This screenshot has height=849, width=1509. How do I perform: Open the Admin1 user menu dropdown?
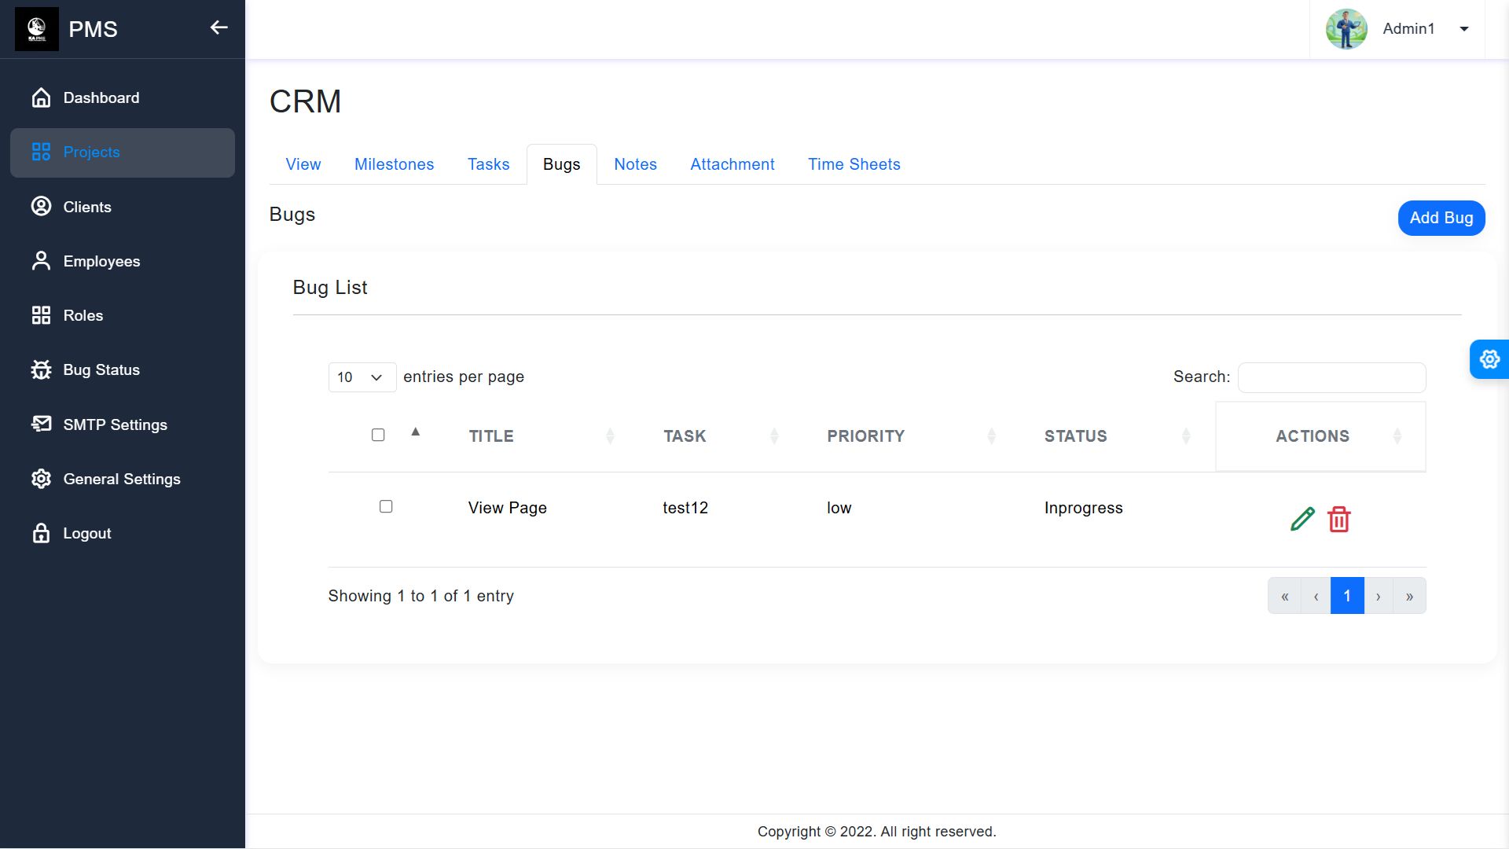(x=1463, y=29)
